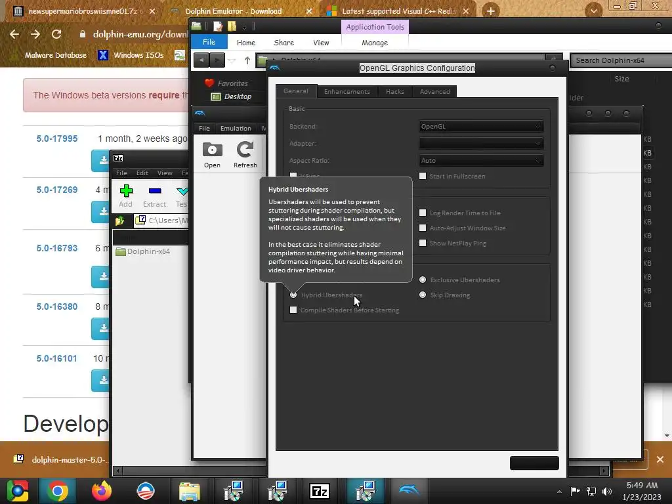Click Chrome's browser back arrow
This screenshot has width=672, height=504.
click(14, 34)
